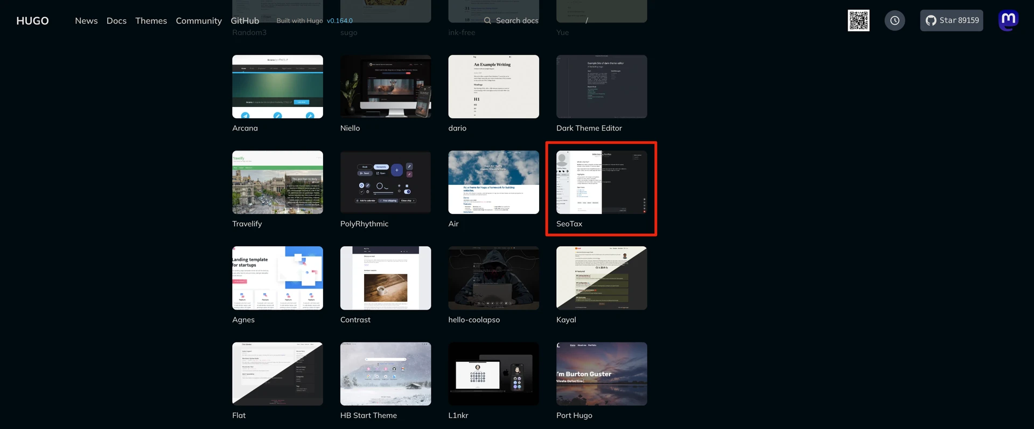Open the Niello theme thumbnail
Screen dimensions: 1034x429
[386, 87]
